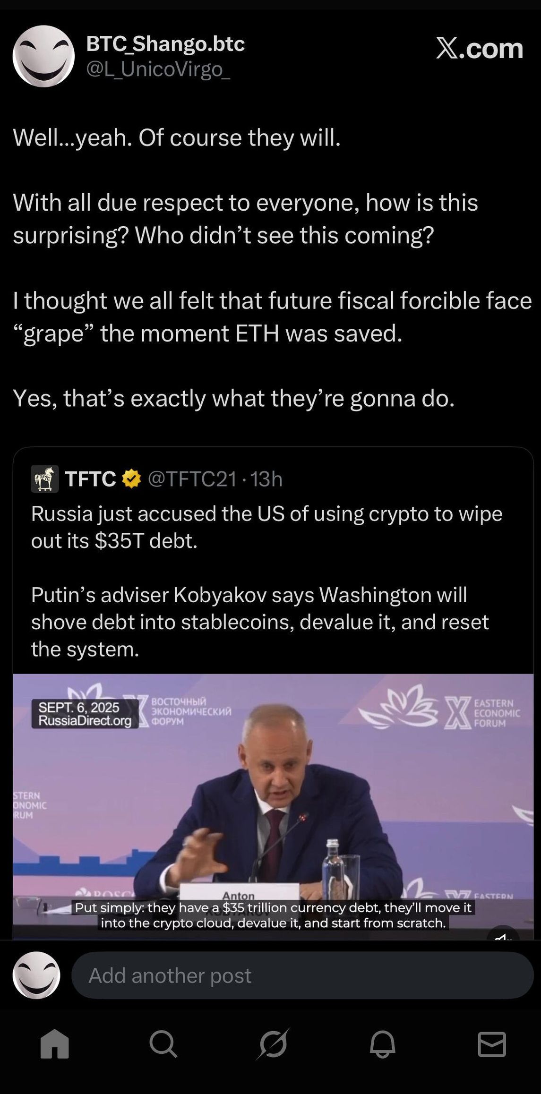Tap the X.com logo
Image resolution: width=541 pixels, height=1094 pixels.
click(479, 48)
